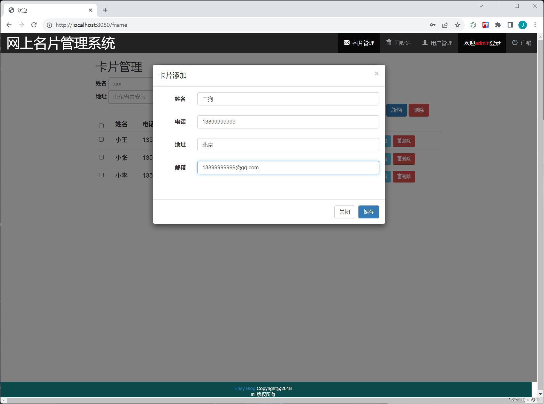This screenshot has height=404, width=544.
Task: Open the extensions puzzle icon
Action: coord(498,25)
